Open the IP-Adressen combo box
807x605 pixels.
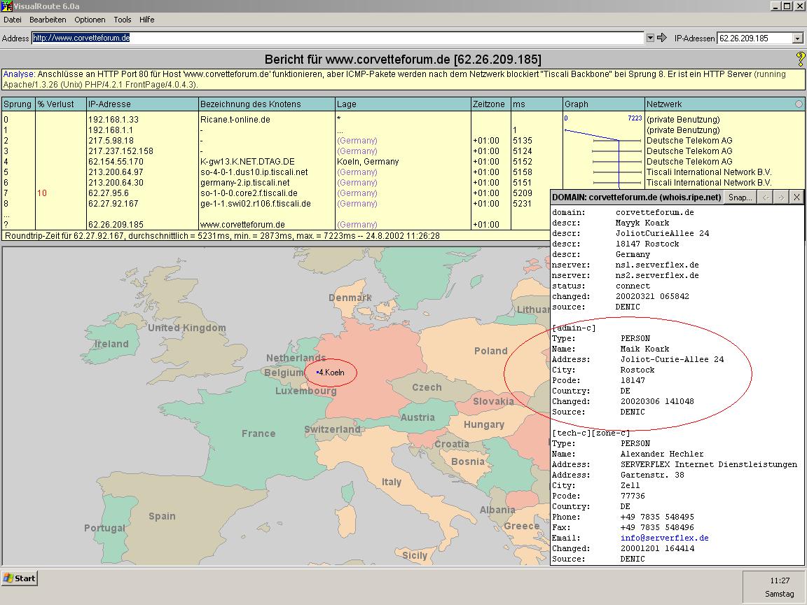[797, 39]
